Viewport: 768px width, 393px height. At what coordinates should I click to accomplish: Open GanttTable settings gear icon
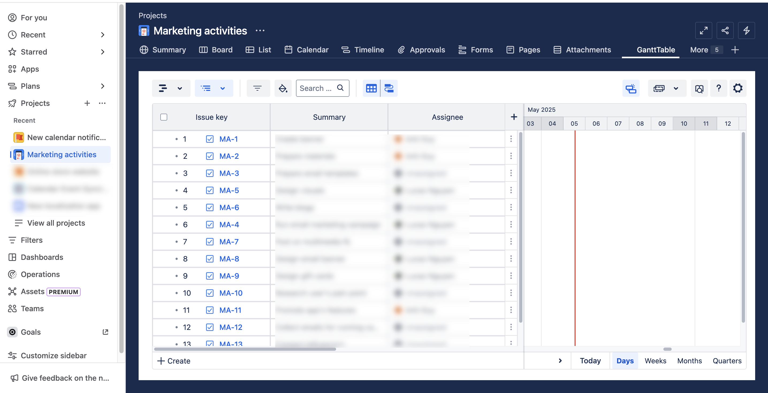(737, 88)
